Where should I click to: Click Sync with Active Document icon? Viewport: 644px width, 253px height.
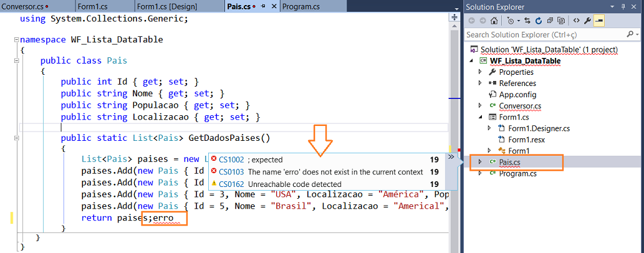point(527,20)
